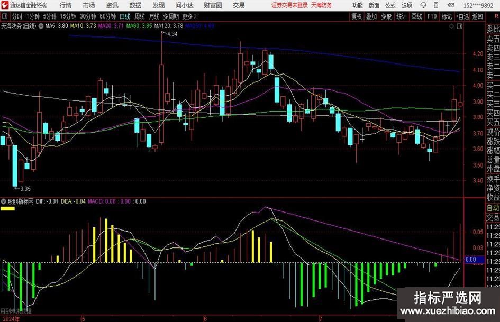Click the 复权 button

[x=357, y=16]
